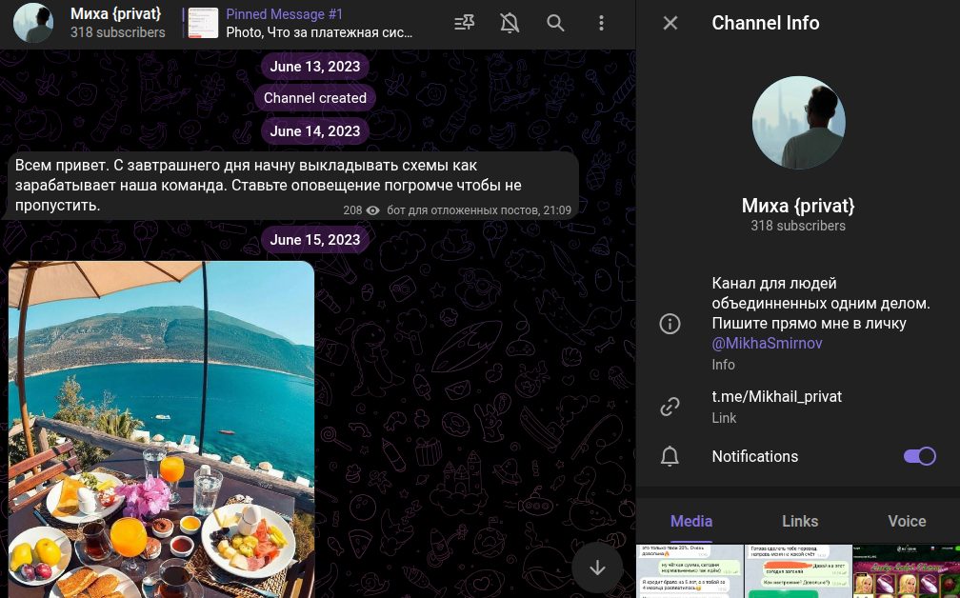
Task: Copy the t.me/Mikhail_privat channel link
Action: [777, 397]
